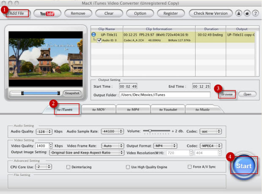This screenshot has width=262, height=194.
Task: Click the UP-Title31 copy output cell
Action: point(241,35)
